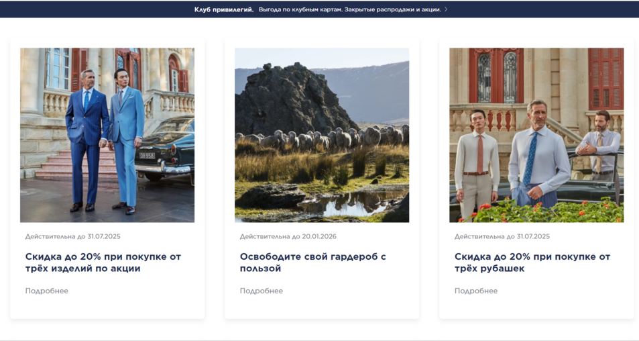
Task: Click the arrow chevron in top banner
Action: click(x=446, y=9)
